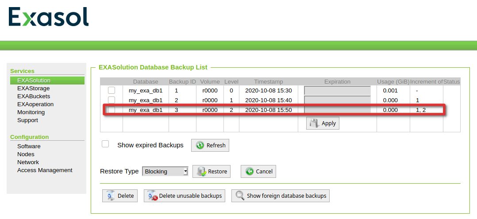Enable Show expired Backups checkbox
Image resolution: width=477 pixels, height=219 pixels.
point(105,144)
